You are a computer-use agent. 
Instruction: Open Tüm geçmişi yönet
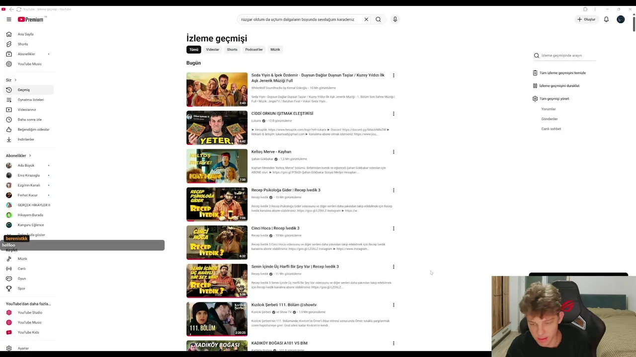551,99
